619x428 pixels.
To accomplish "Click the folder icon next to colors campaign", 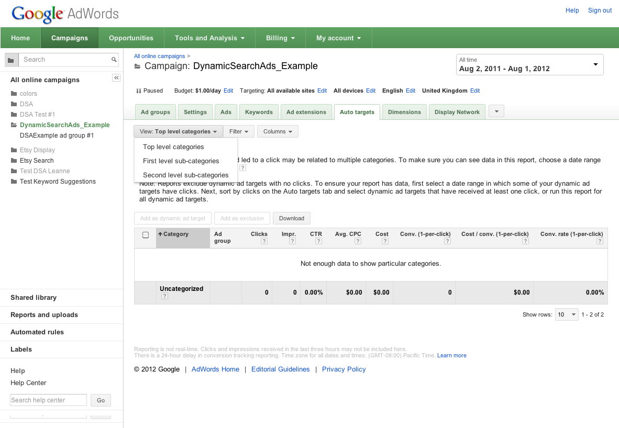I will (14, 94).
